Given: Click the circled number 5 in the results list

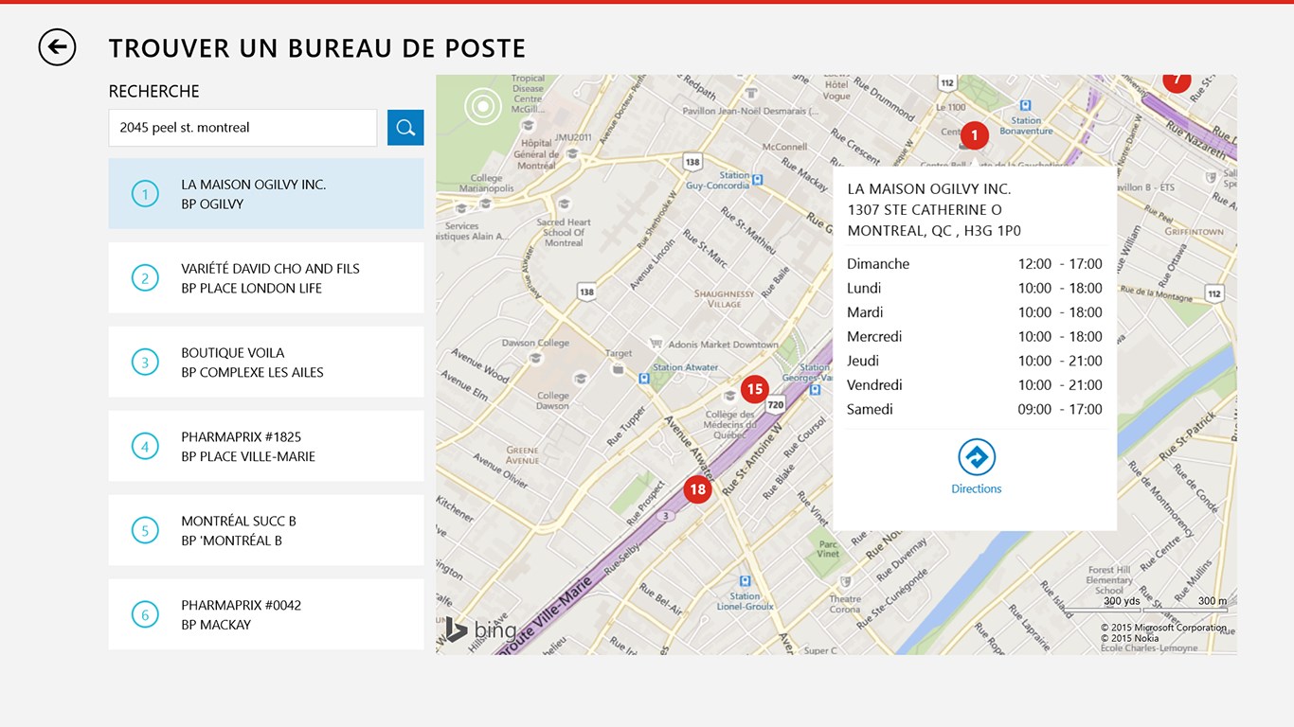Looking at the screenshot, I should pos(145,530).
